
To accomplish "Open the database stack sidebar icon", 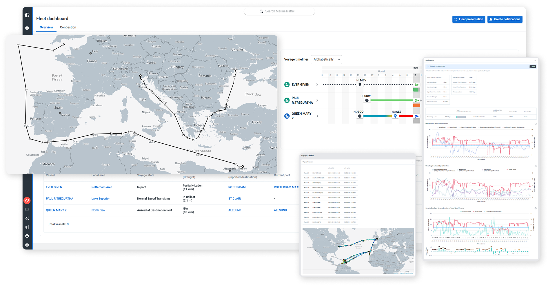I will pos(27,209).
